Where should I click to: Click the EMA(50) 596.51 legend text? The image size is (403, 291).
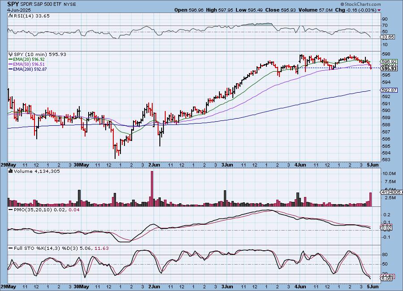(x=29, y=64)
